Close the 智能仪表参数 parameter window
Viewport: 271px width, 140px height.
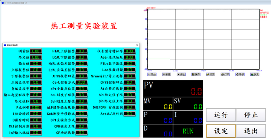137,45
